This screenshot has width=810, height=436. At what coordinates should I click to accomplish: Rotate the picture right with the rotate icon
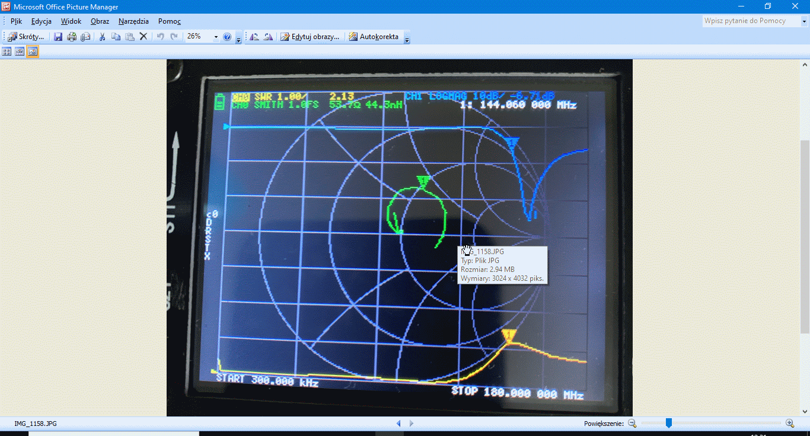pos(268,37)
